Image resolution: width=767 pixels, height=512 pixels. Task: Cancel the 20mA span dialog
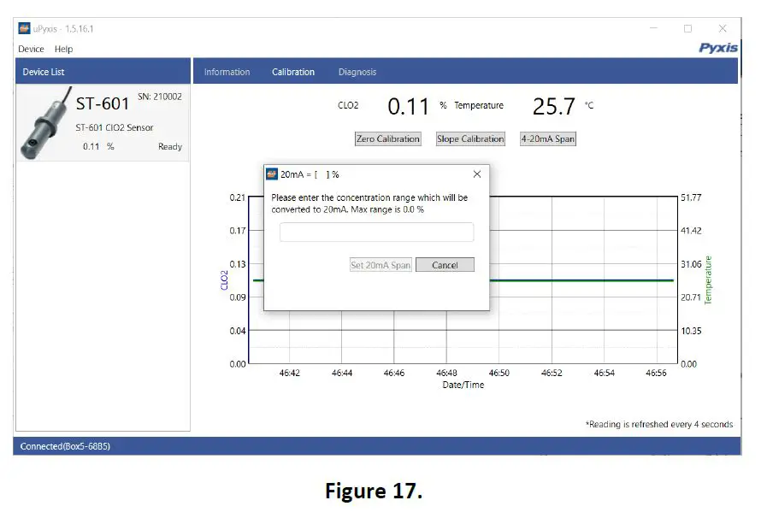point(445,264)
